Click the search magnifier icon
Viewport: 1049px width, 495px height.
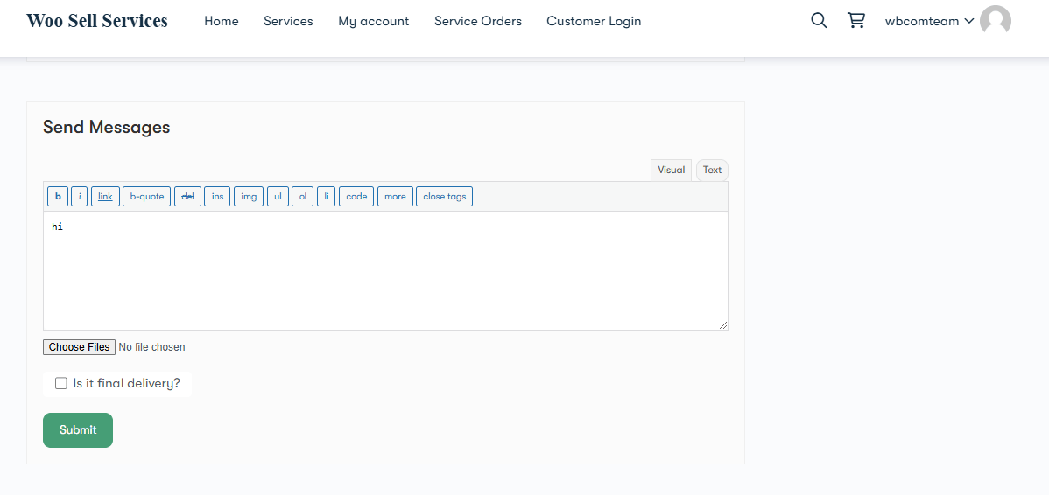tap(819, 21)
